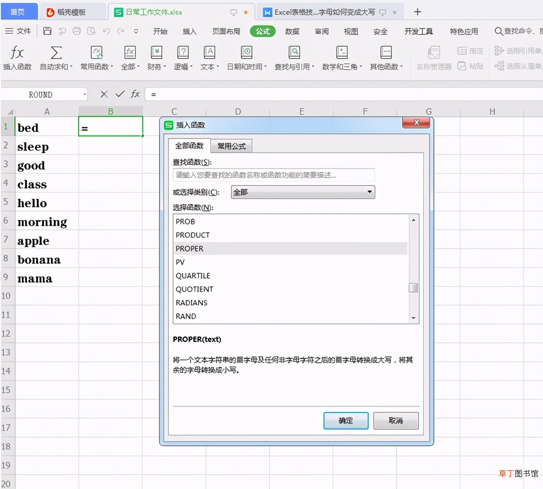
Task: Click the print icon in the quick toolbar
Action: pos(77,31)
